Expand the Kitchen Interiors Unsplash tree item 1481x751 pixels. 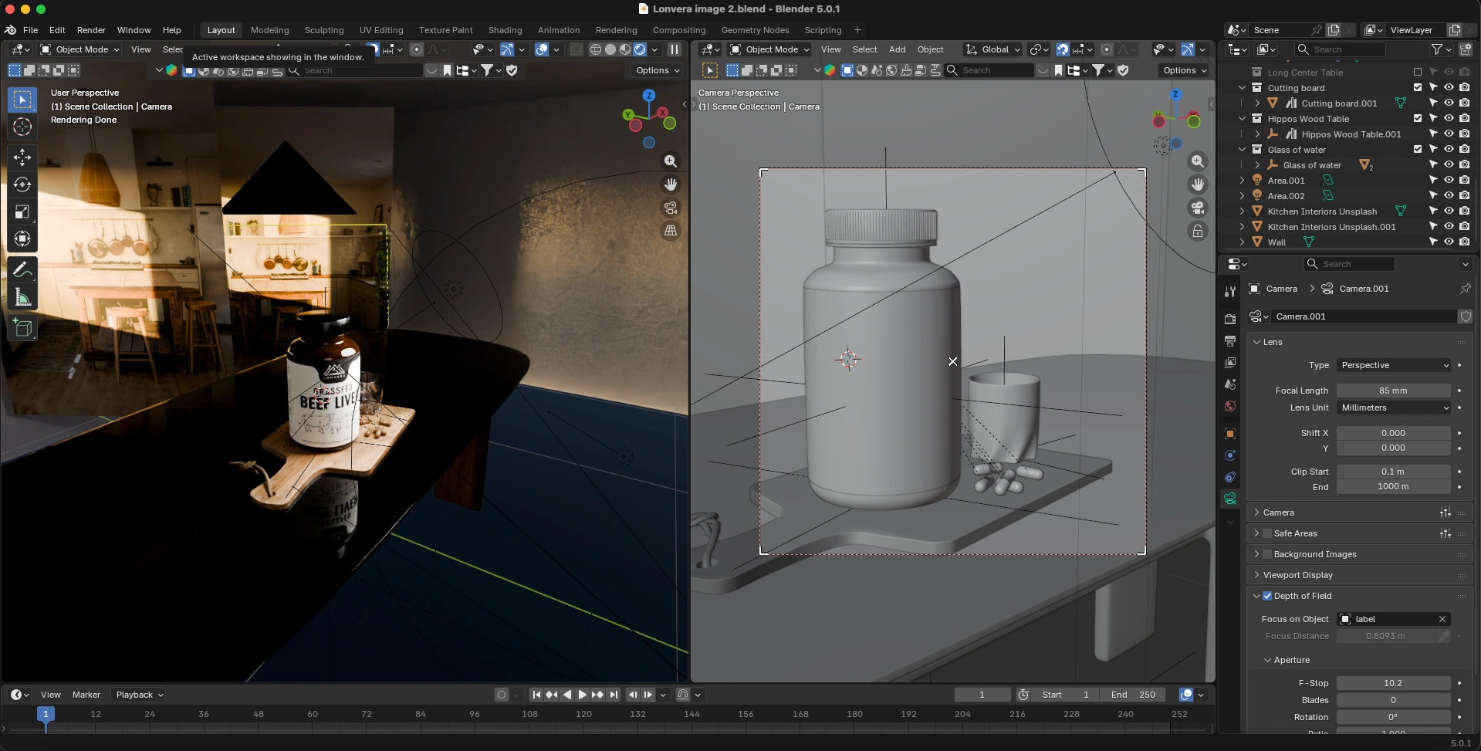tap(1242, 211)
